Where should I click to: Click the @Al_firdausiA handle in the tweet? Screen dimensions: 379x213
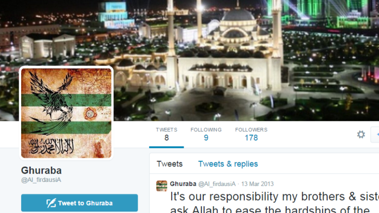point(217,184)
